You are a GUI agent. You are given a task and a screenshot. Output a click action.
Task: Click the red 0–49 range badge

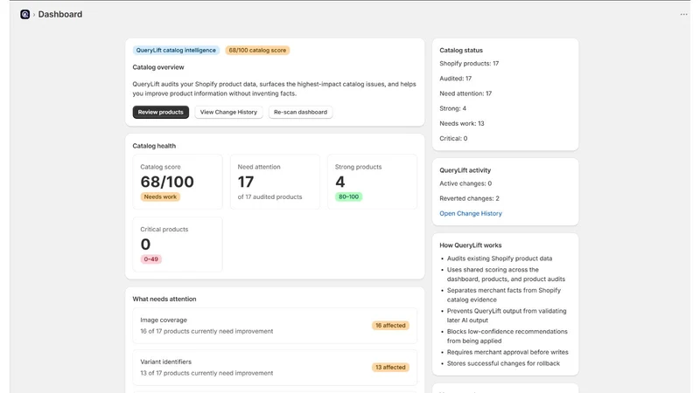click(x=150, y=259)
